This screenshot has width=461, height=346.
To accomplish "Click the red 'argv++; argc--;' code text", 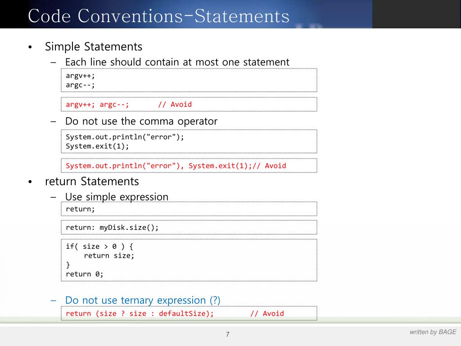I will (x=97, y=105).
